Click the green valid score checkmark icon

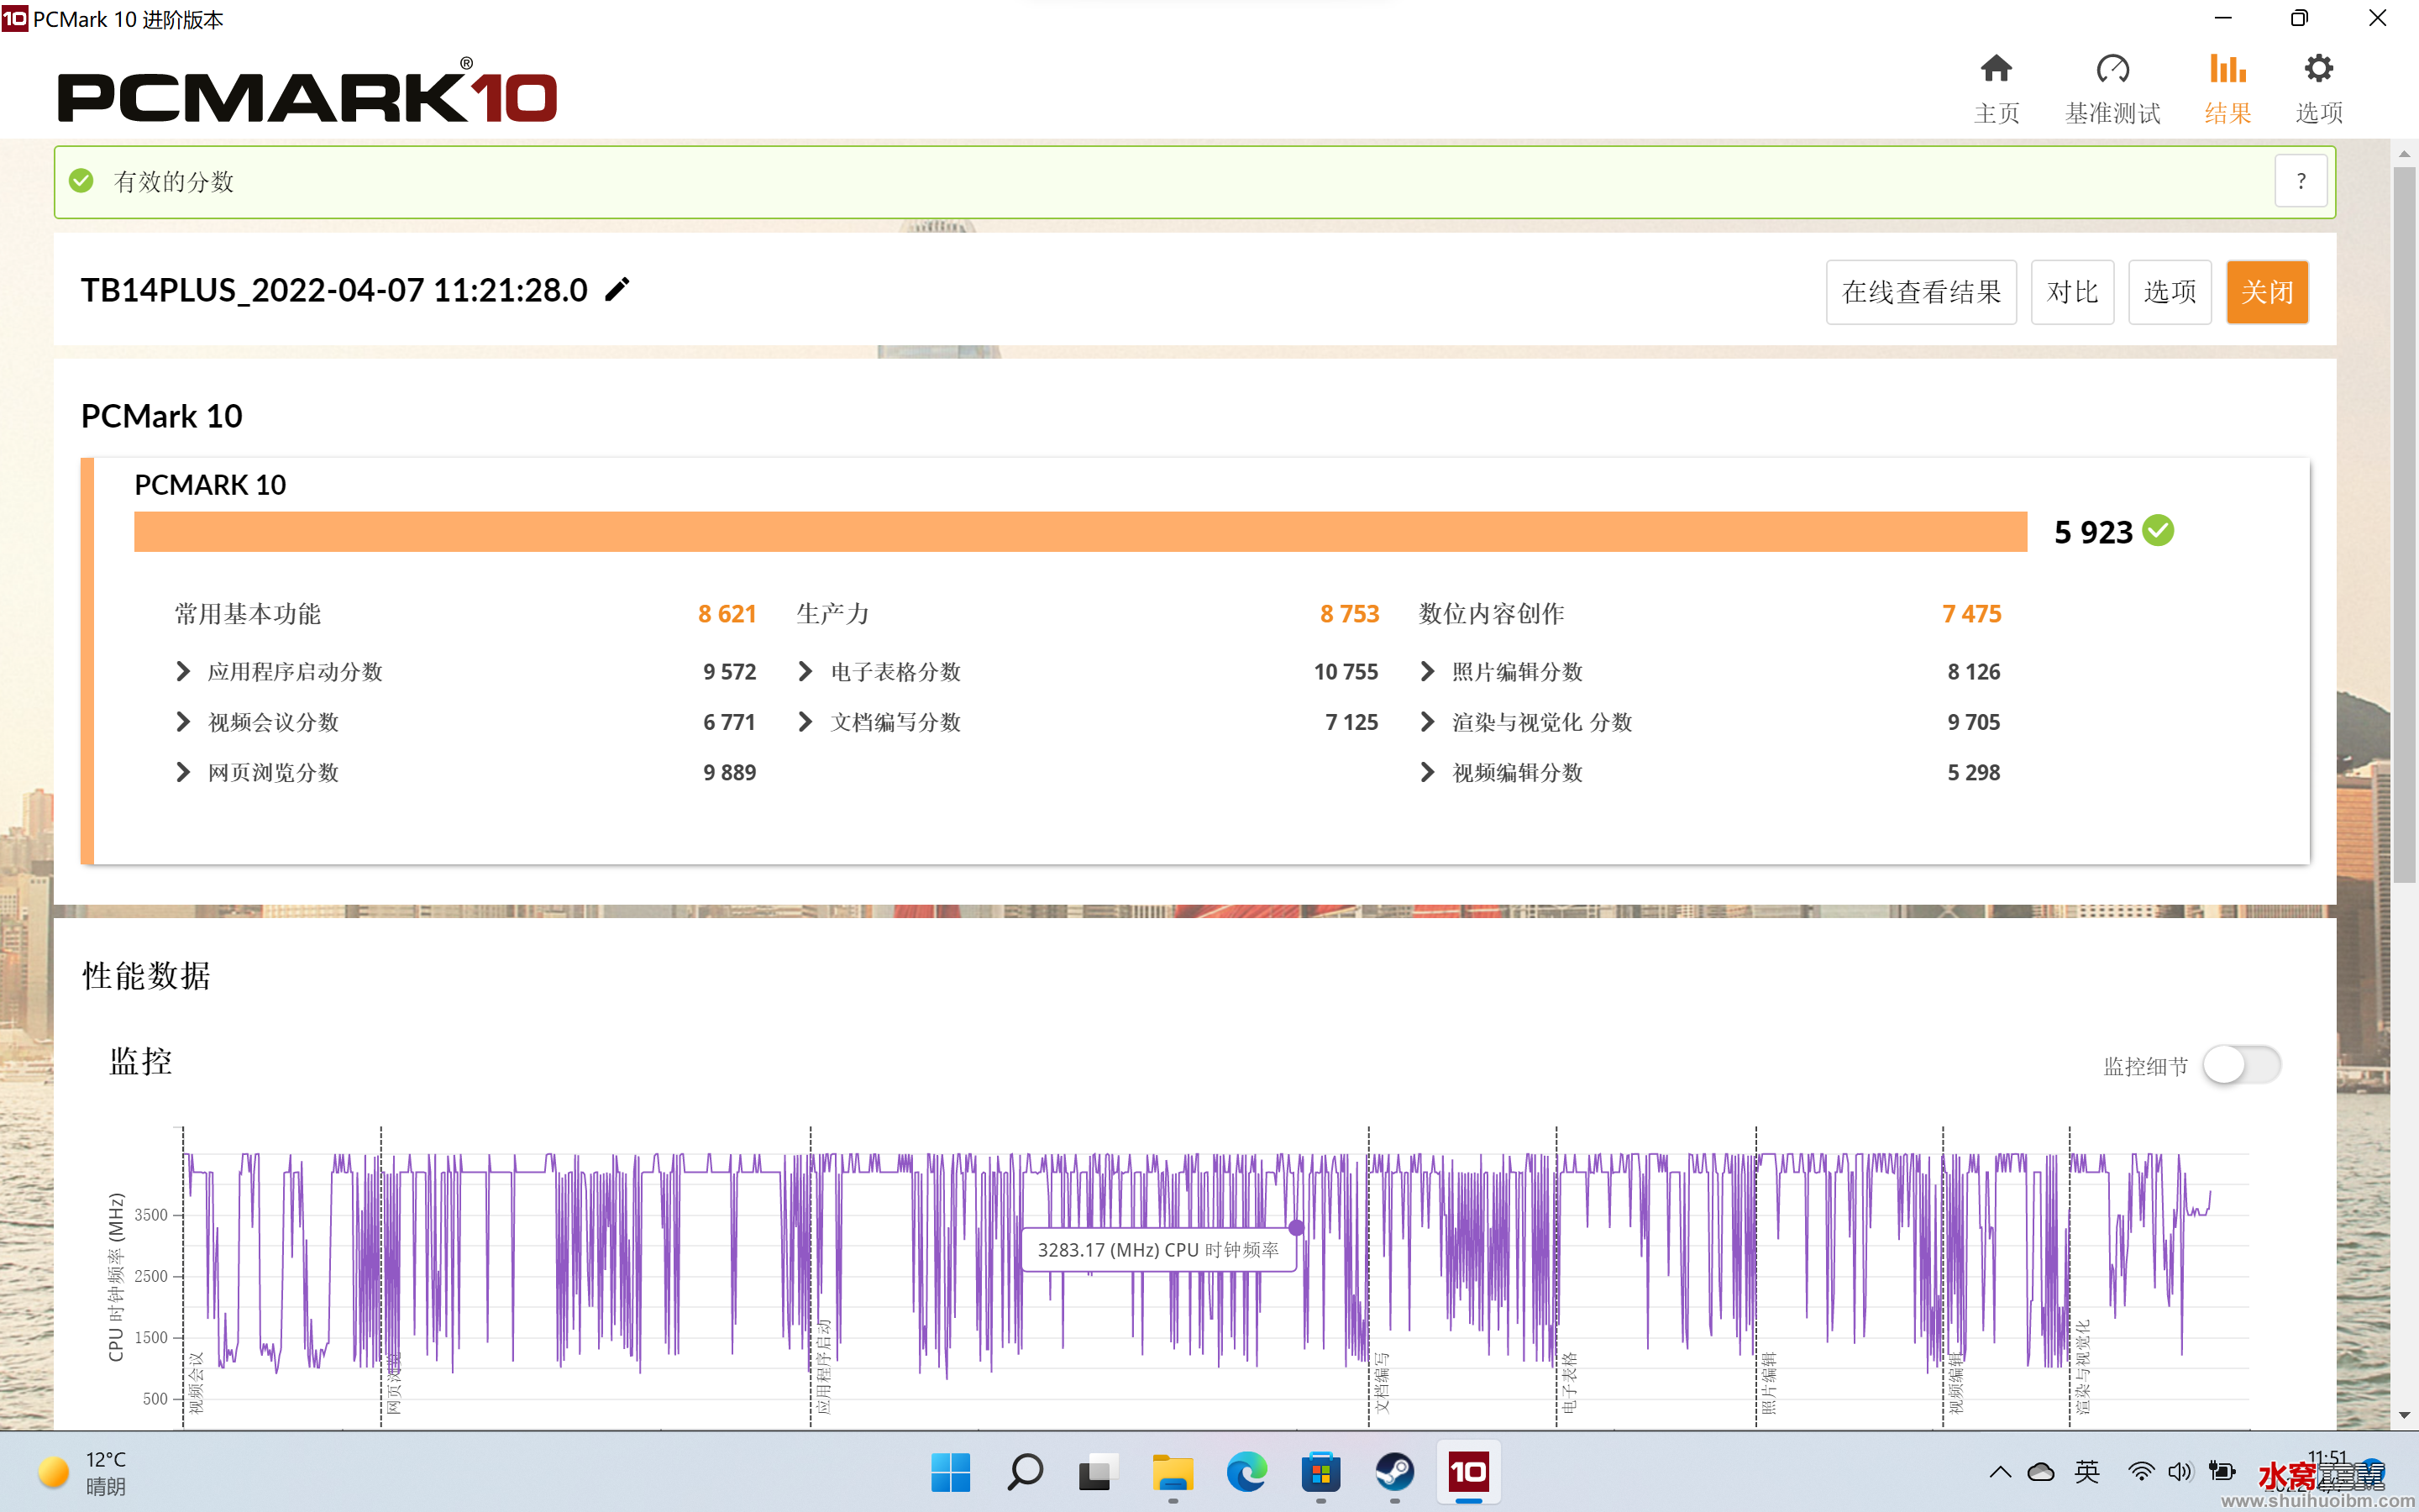tap(81, 181)
